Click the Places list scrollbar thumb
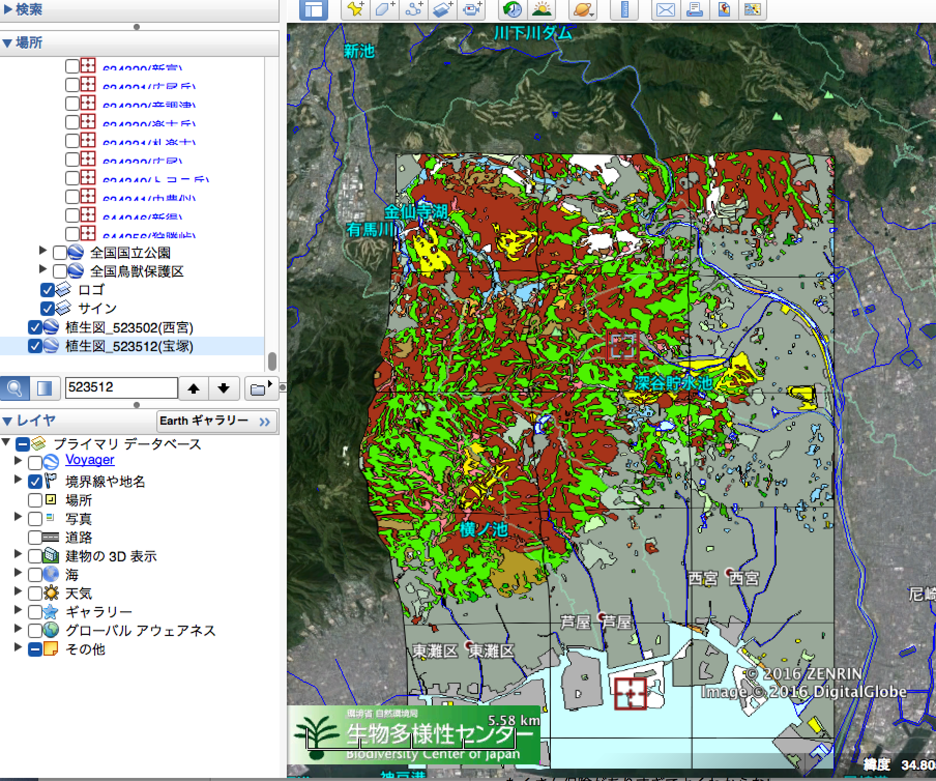 (x=272, y=361)
